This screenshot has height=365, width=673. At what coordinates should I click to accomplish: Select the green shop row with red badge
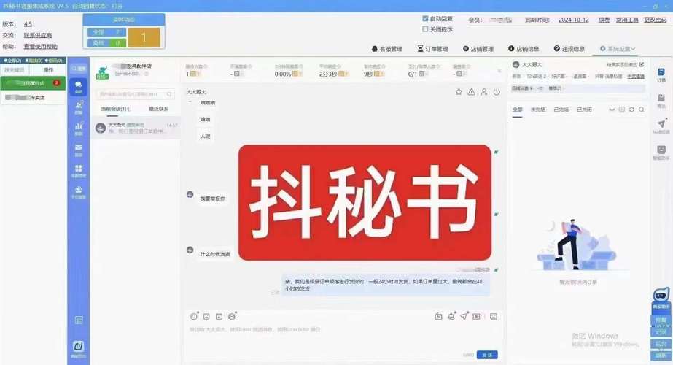click(x=33, y=83)
